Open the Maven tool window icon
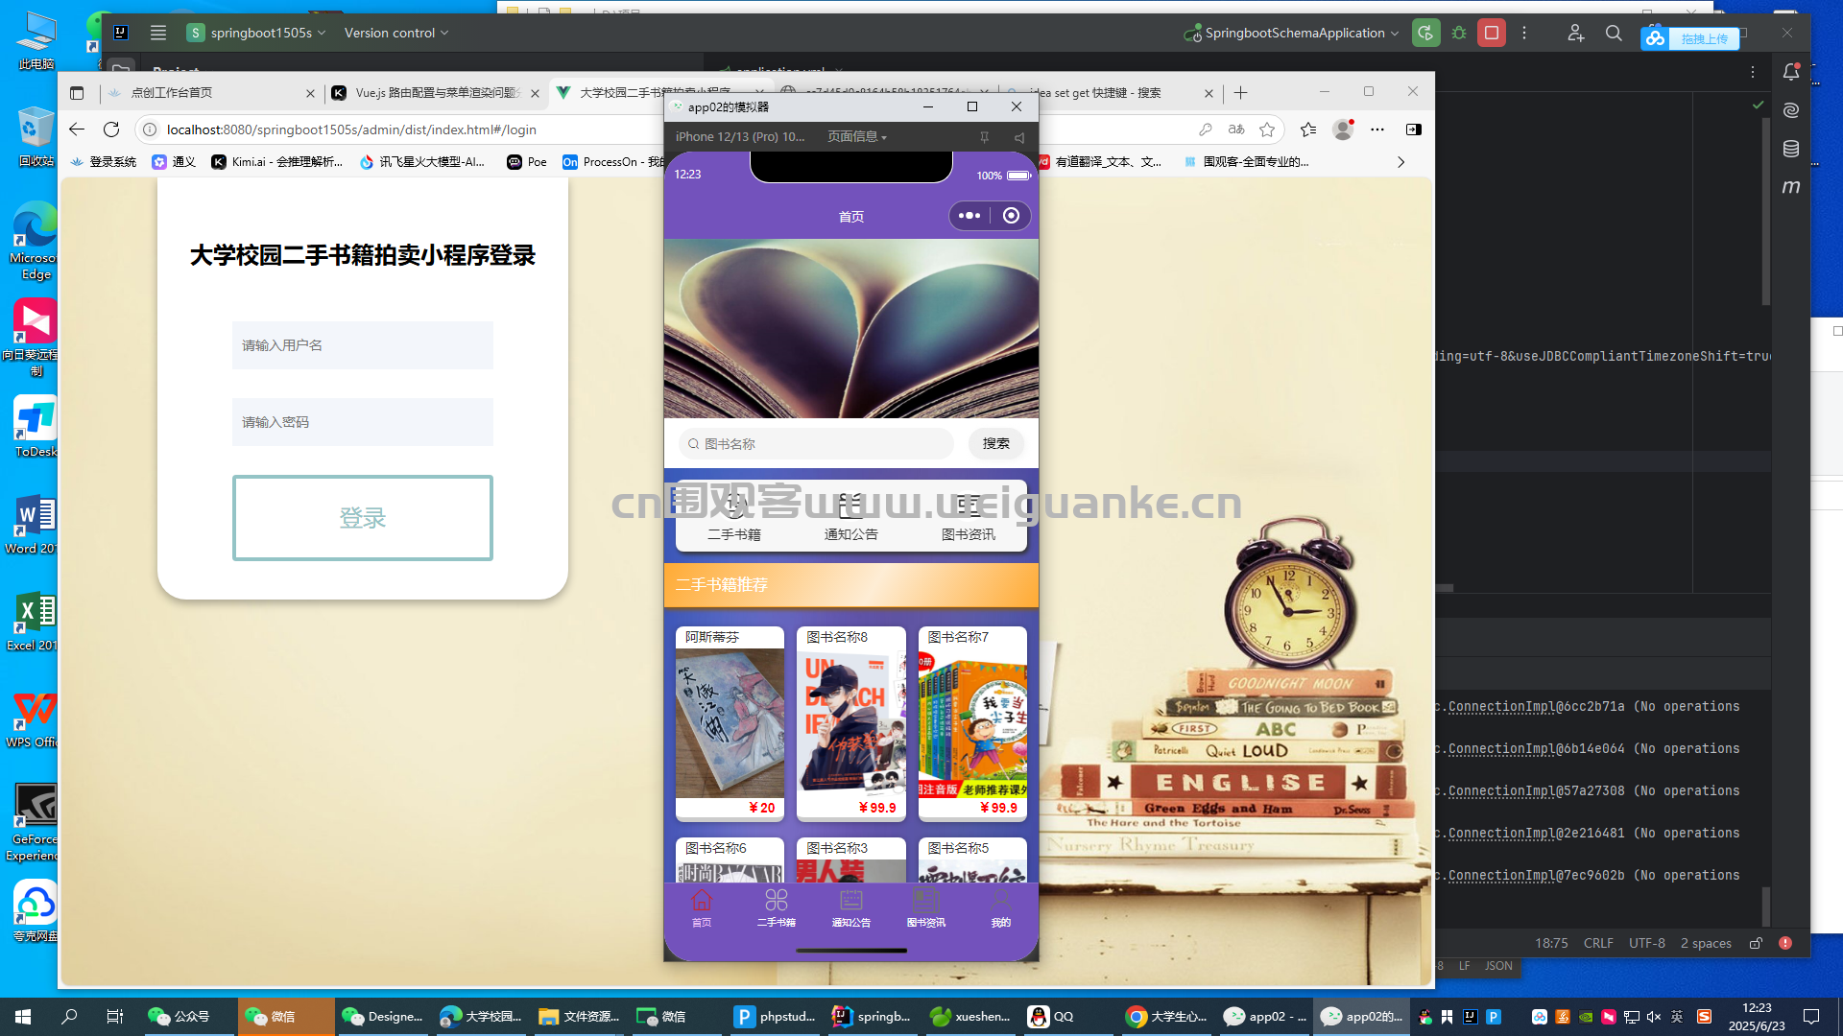 1790,187
